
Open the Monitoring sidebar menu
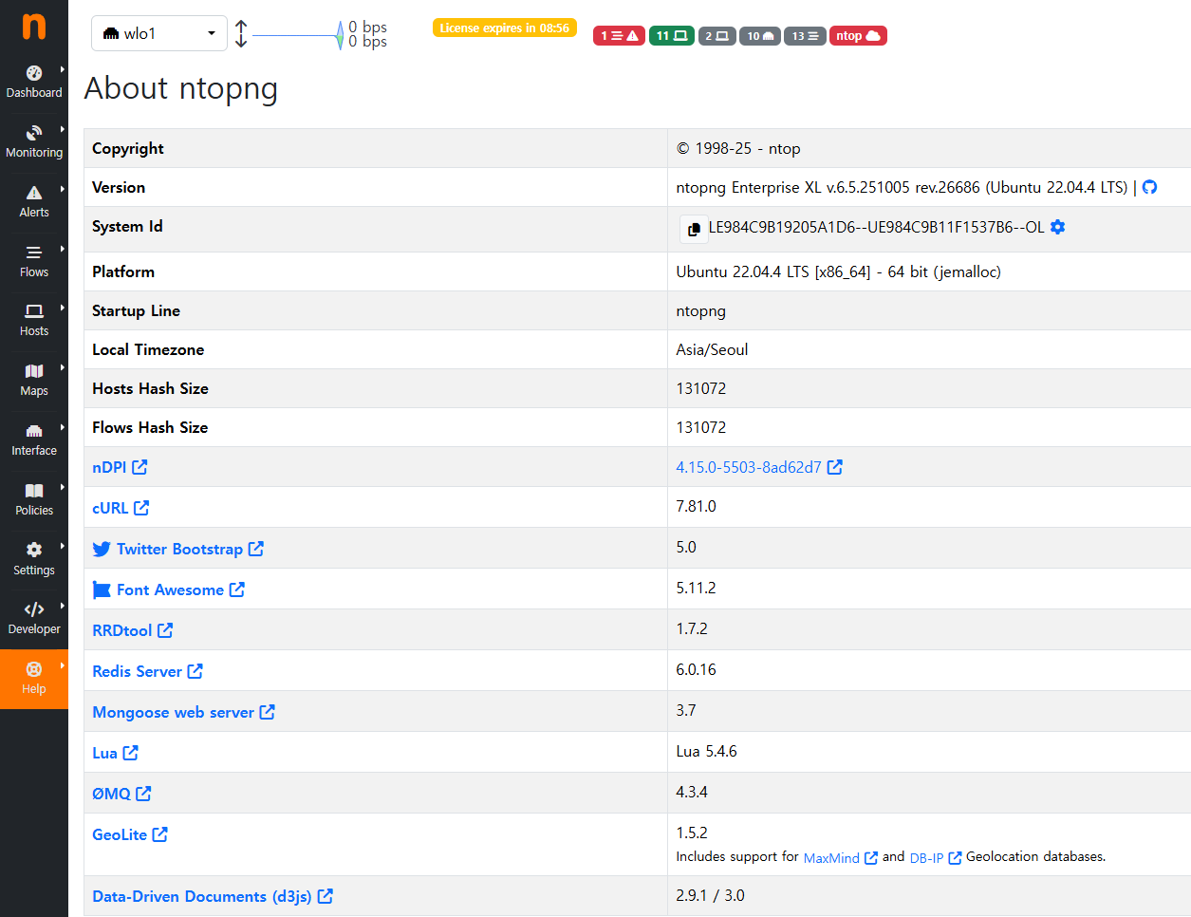click(x=34, y=142)
